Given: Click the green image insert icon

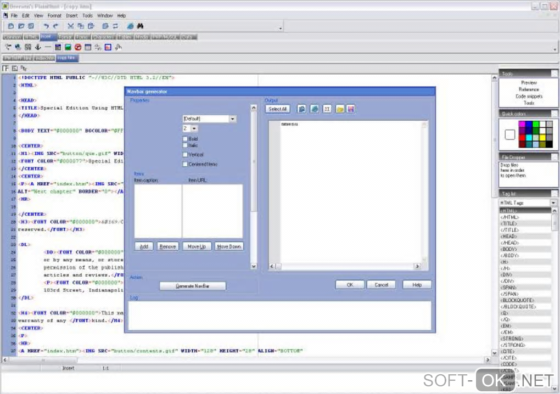Looking at the screenshot, I should (68, 47).
